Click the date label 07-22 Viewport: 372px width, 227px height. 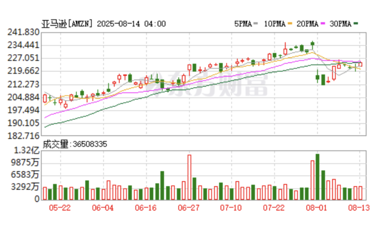click(x=274, y=208)
